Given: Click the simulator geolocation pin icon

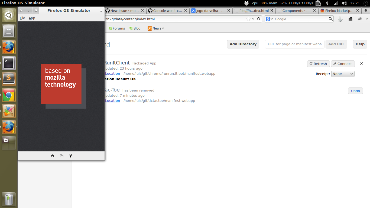Looking at the screenshot, I should coord(70,156).
